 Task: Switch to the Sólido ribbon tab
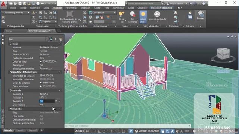point(23,8)
